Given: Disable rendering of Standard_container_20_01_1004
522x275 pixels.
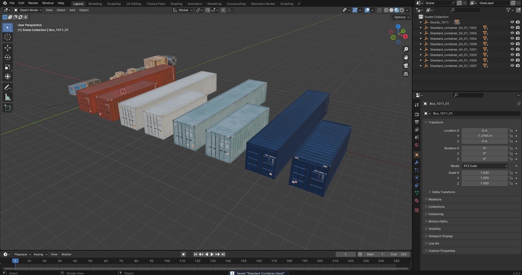Looking at the screenshot, I should tap(518, 33).
